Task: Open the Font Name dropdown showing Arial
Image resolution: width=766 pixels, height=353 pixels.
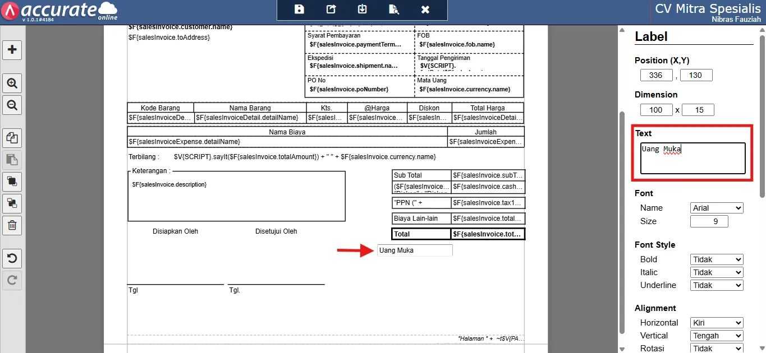Action: pyautogui.click(x=717, y=208)
